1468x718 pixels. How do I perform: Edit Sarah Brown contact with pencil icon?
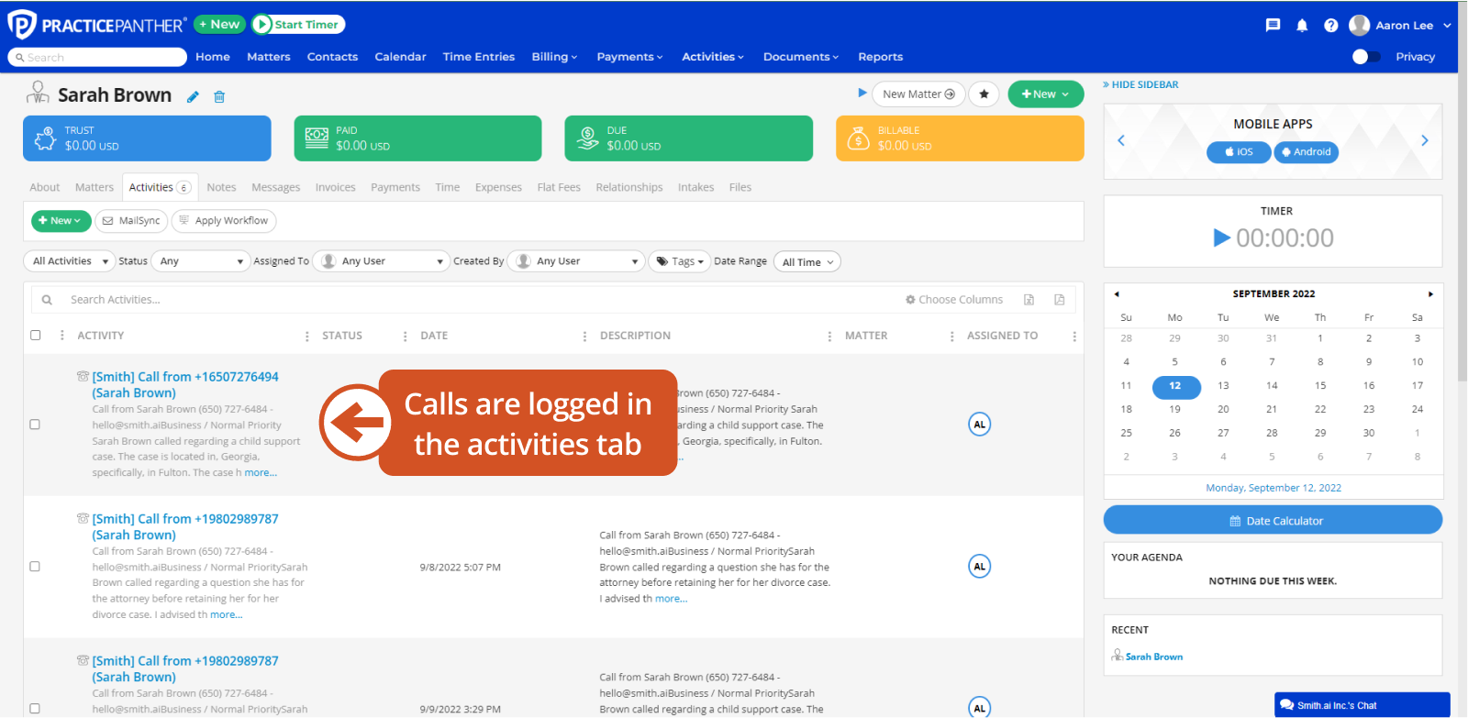coord(193,96)
